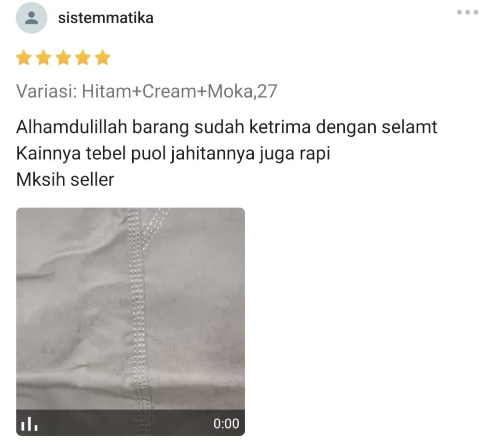
Task: Open the sistemmatika username profile
Action: coord(106,18)
